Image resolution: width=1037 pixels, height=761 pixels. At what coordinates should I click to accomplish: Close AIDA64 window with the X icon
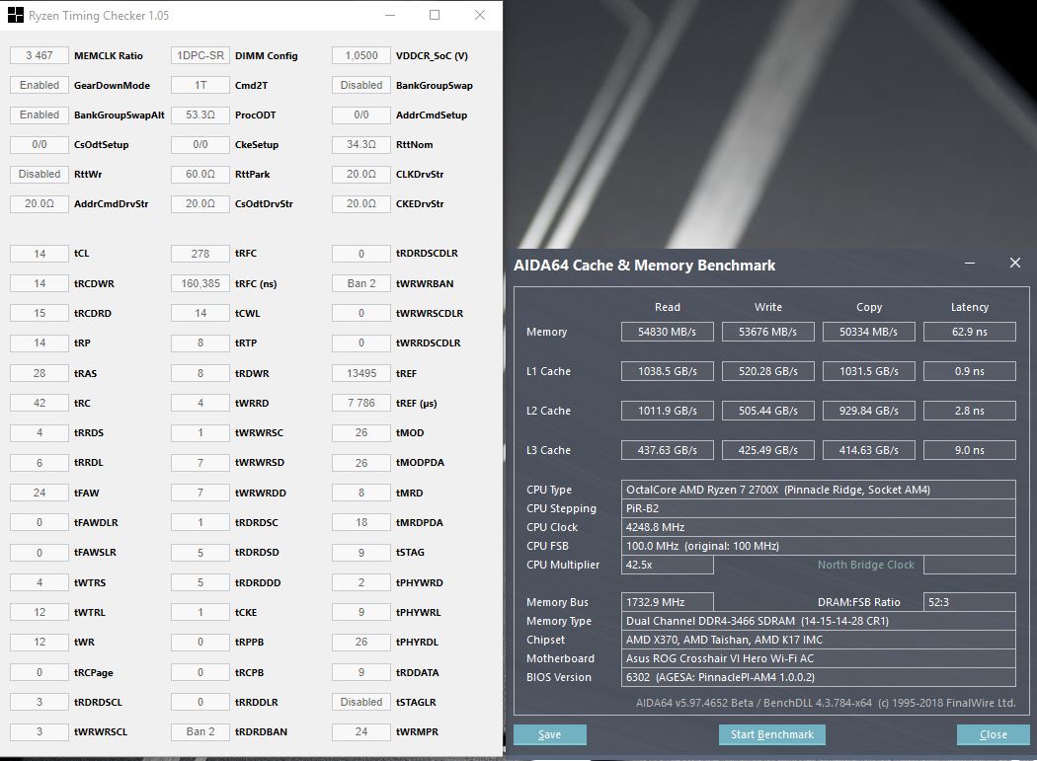1015,264
